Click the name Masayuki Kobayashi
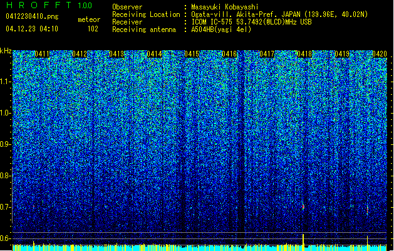Screen dimensions: 394x251 [225, 7]
